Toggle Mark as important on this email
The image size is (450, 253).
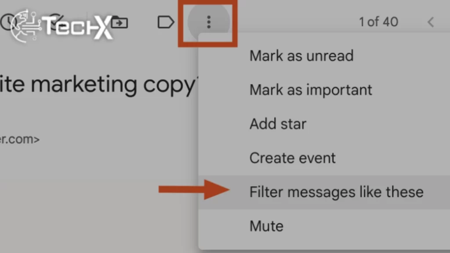pos(311,90)
